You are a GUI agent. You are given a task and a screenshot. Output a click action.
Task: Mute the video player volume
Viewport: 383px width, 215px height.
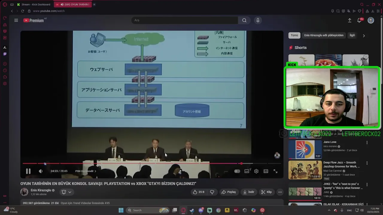click(41, 171)
